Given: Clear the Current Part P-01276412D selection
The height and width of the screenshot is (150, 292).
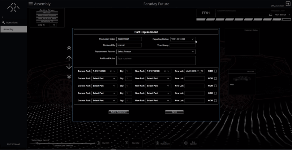Looking at the screenshot, I should click(111, 71).
